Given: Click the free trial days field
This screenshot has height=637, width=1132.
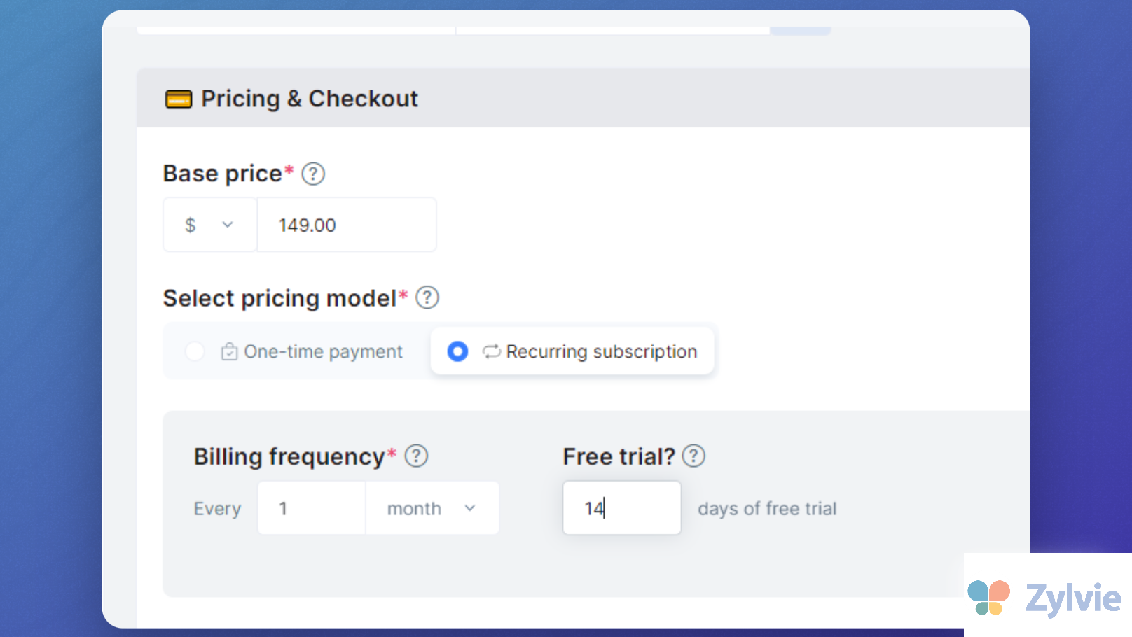Looking at the screenshot, I should pyautogui.click(x=621, y=508).
